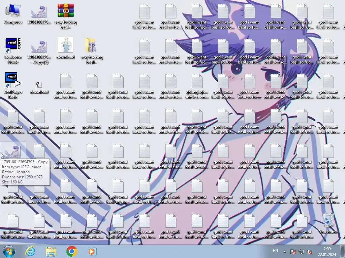Select the 1705100123... image next to Computer

pyautogui.click(x=39, y=14)
